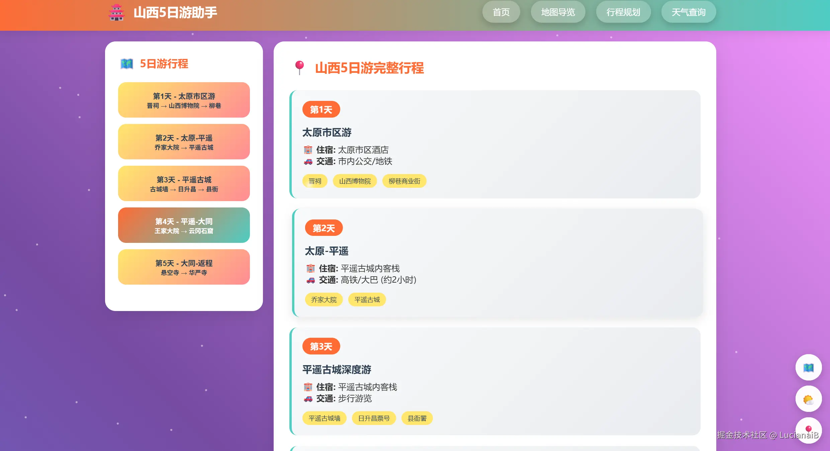Open the 首页 navigation tab
This screenshot has height=451, width=830.
pos(501,12)
